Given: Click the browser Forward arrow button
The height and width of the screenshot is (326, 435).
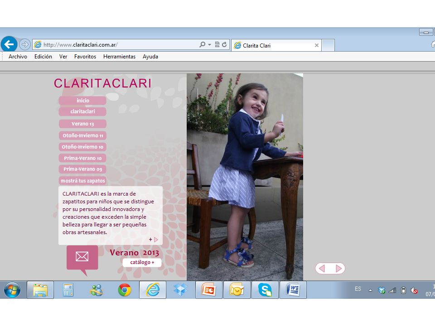Looking at the screenshot, I should tap(24, 44).
